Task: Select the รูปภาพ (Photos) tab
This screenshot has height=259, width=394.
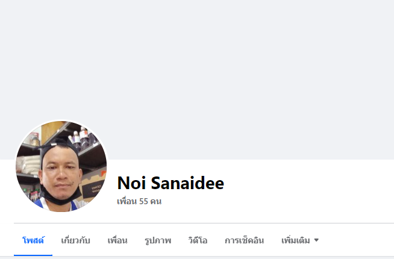Action: point(158,240)
